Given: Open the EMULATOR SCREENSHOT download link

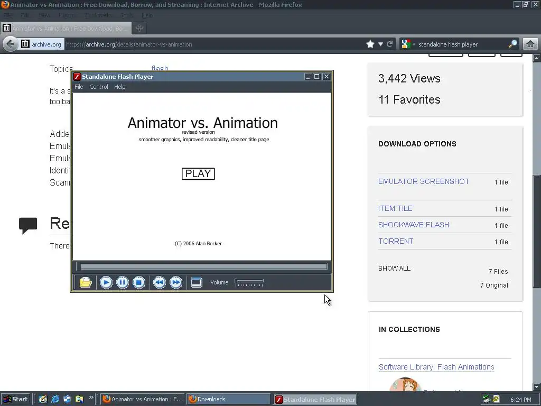Looking at the screenshot, I should (423, 182).
